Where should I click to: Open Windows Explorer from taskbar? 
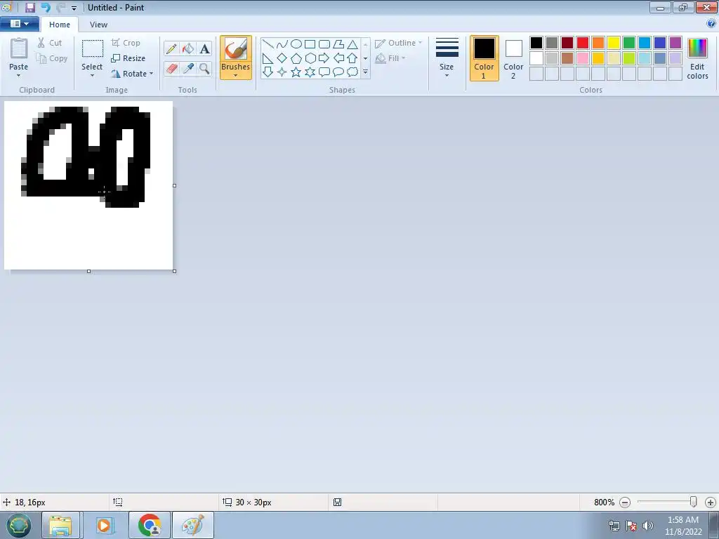(x=60, y=525)
